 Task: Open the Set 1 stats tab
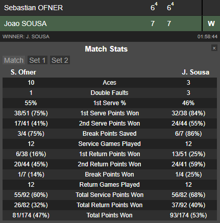coord(37,60)
